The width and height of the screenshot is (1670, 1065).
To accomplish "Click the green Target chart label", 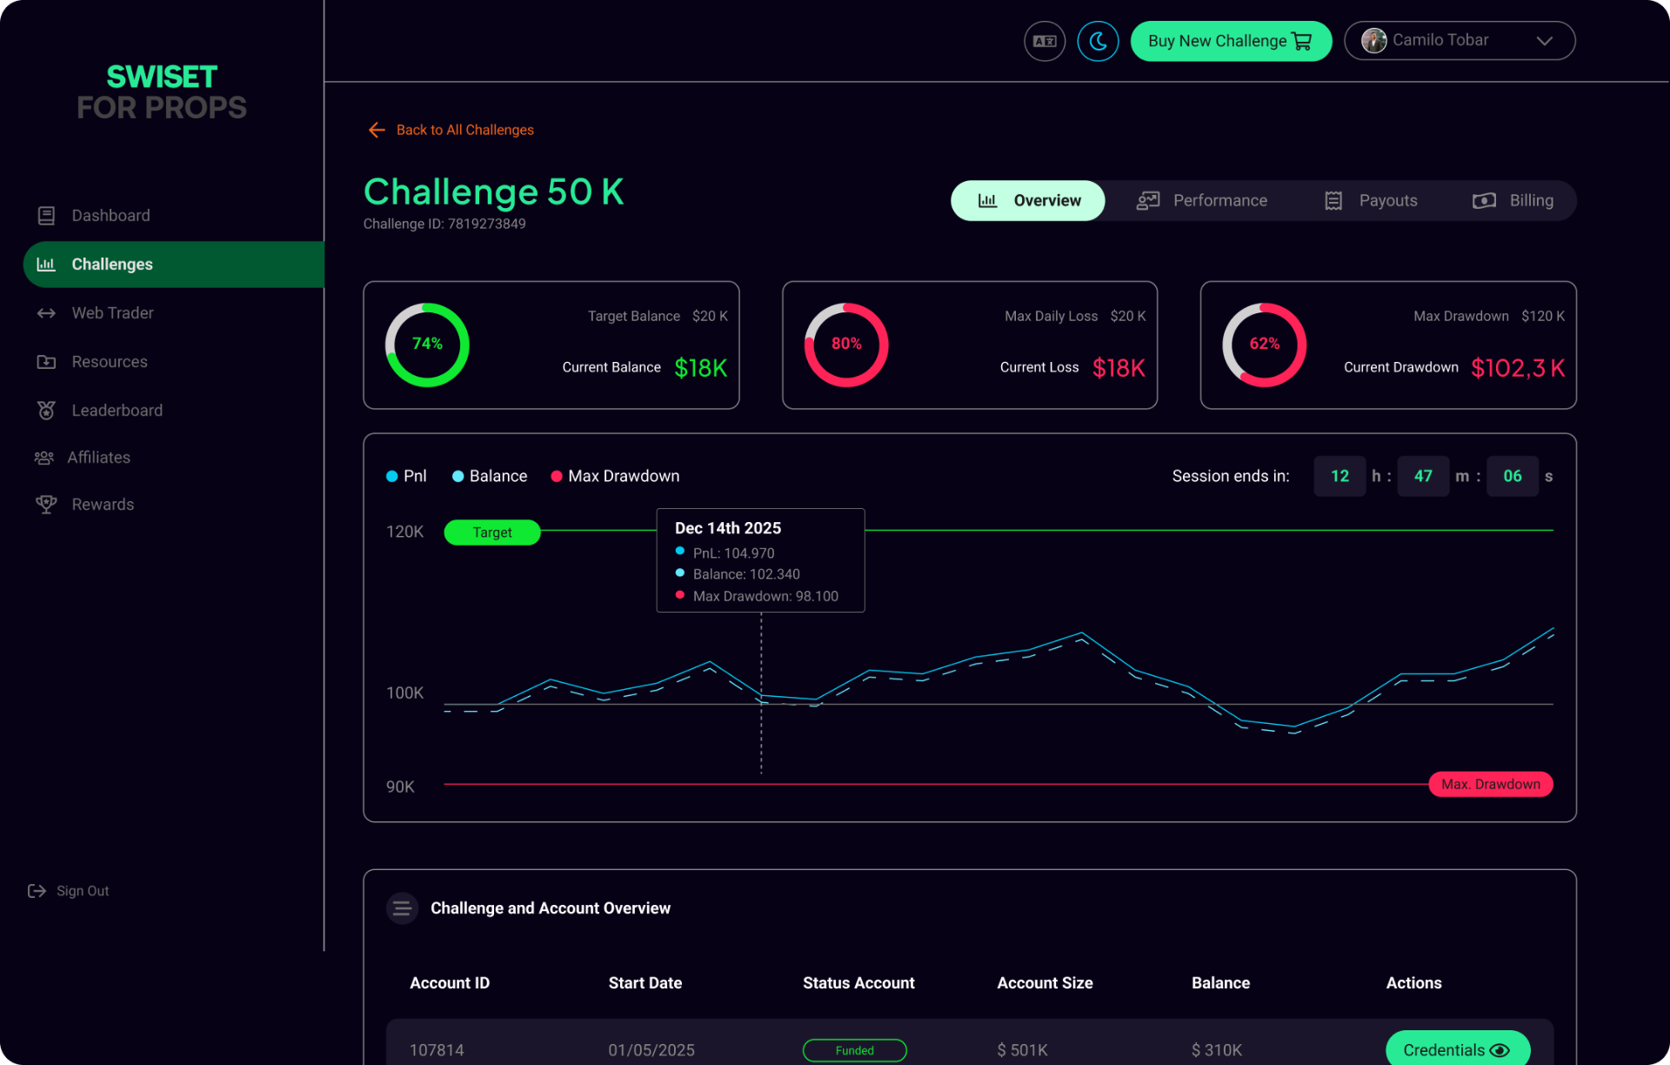I will pyautogui.click(x=492, y=532).
